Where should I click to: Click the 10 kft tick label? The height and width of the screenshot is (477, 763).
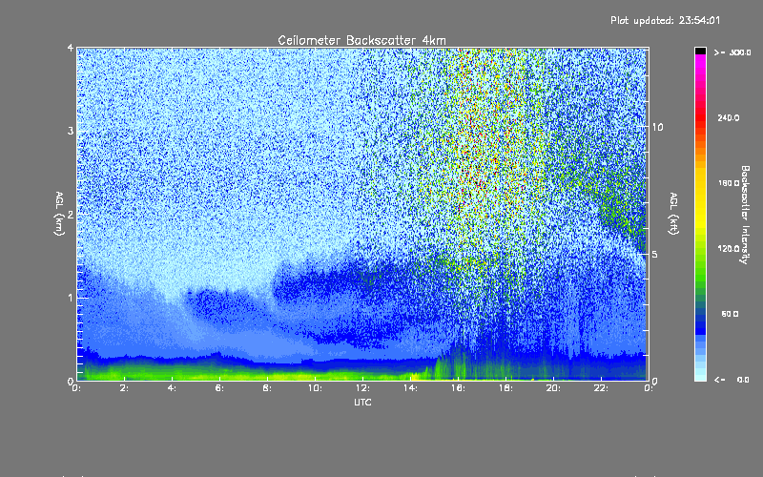point(657,128)
